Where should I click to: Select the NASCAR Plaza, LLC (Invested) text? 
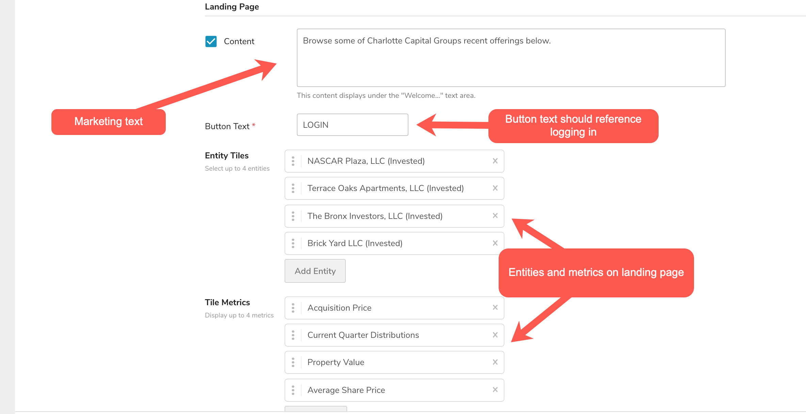tap(366, 161)
